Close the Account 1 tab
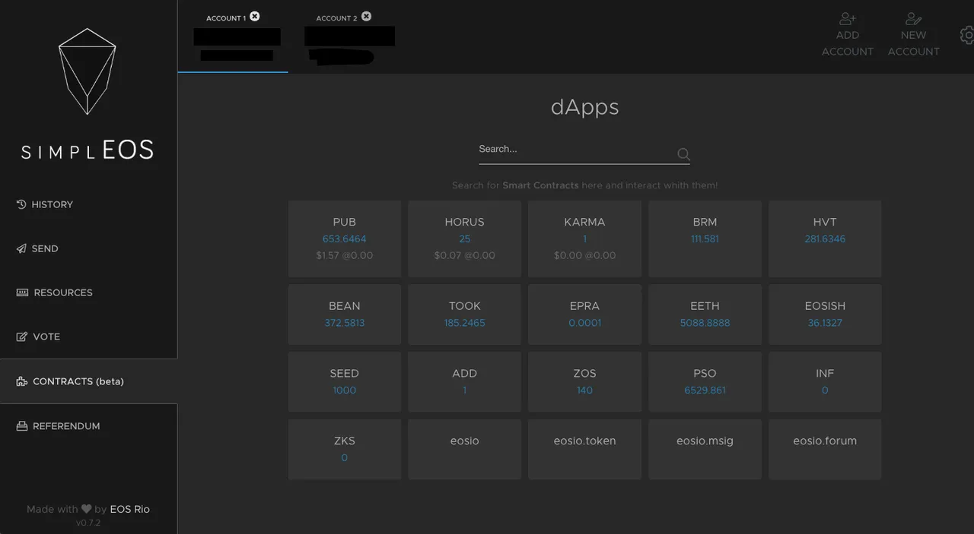 (255, 16)
